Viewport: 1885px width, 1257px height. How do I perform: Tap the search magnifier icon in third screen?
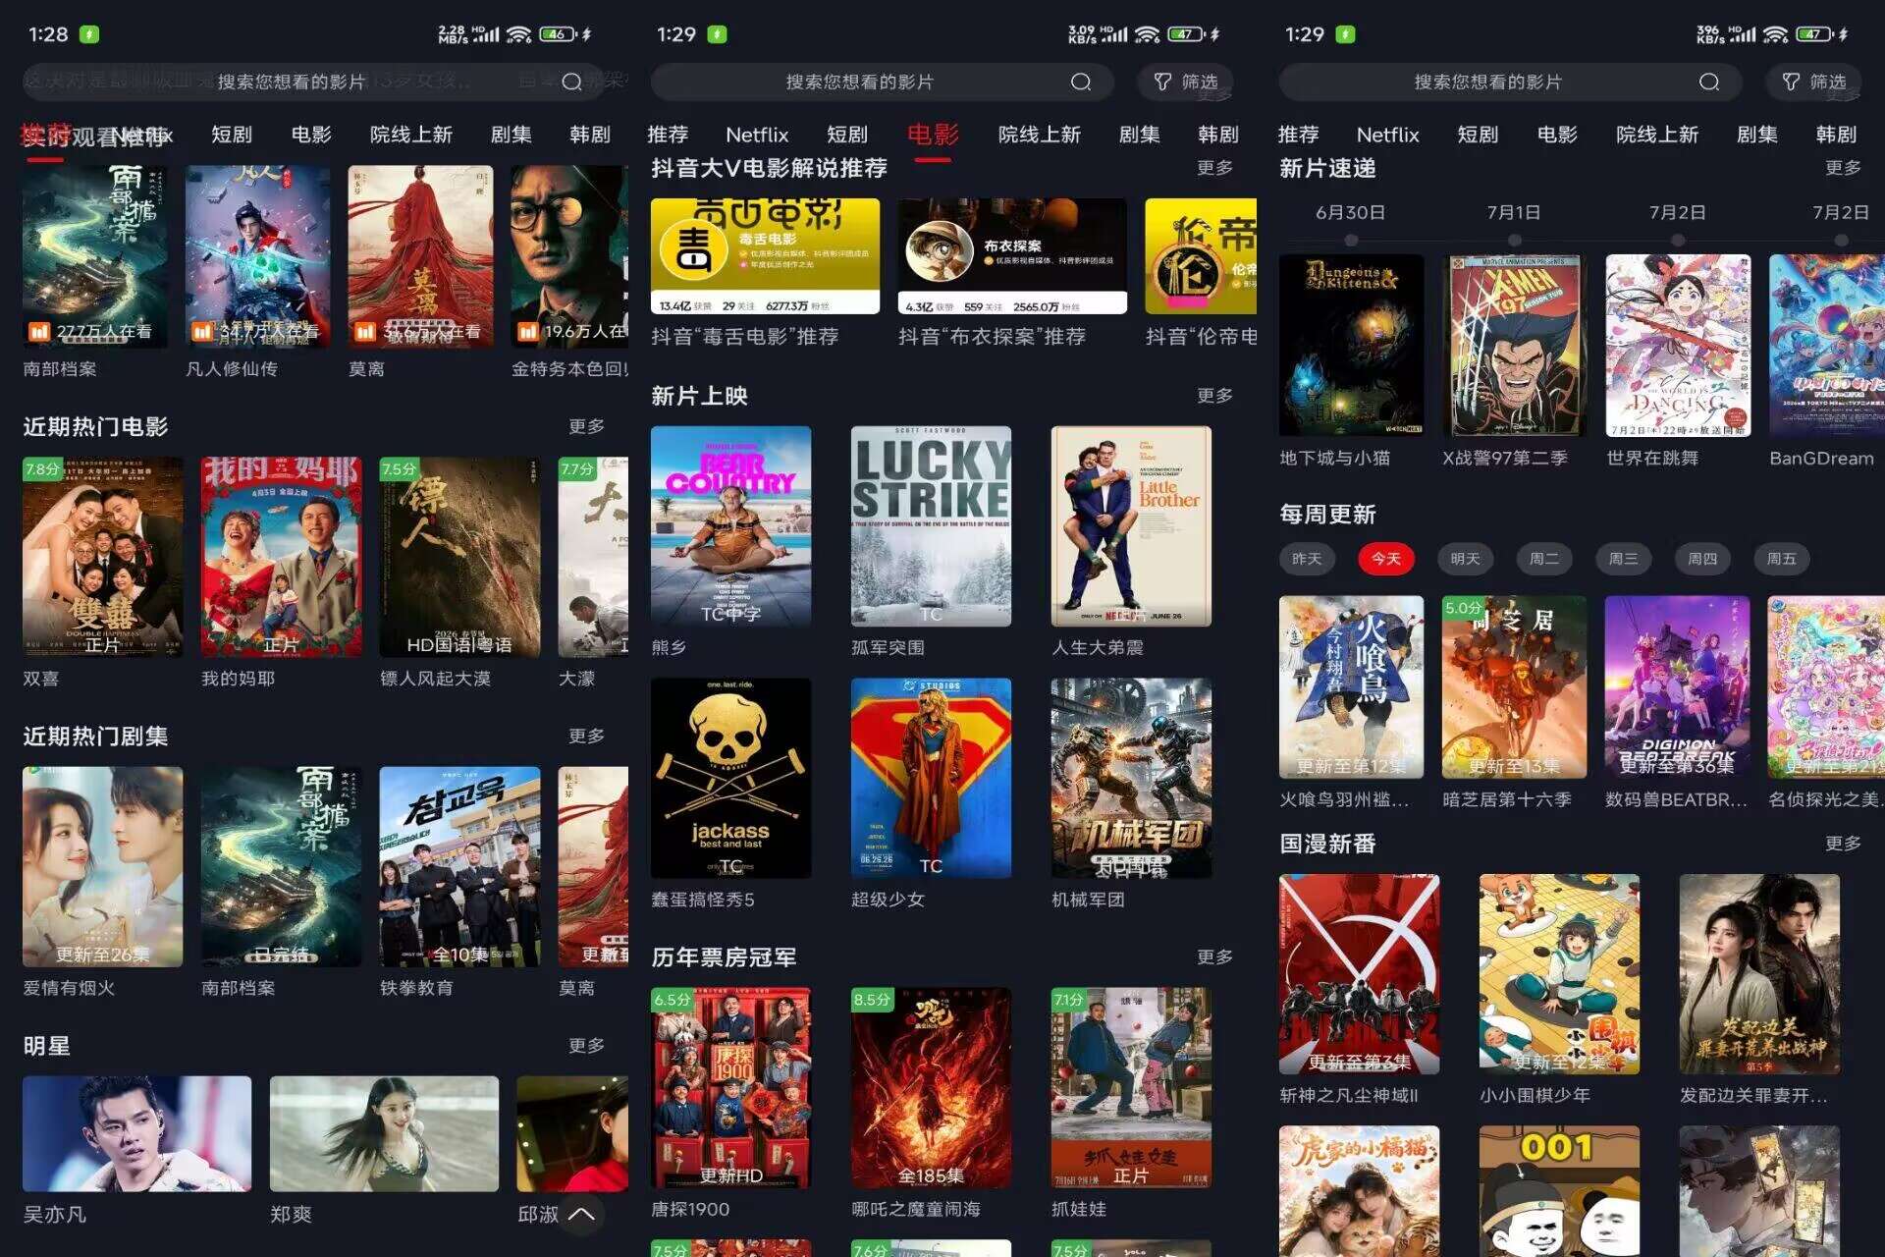(1709, 82)
